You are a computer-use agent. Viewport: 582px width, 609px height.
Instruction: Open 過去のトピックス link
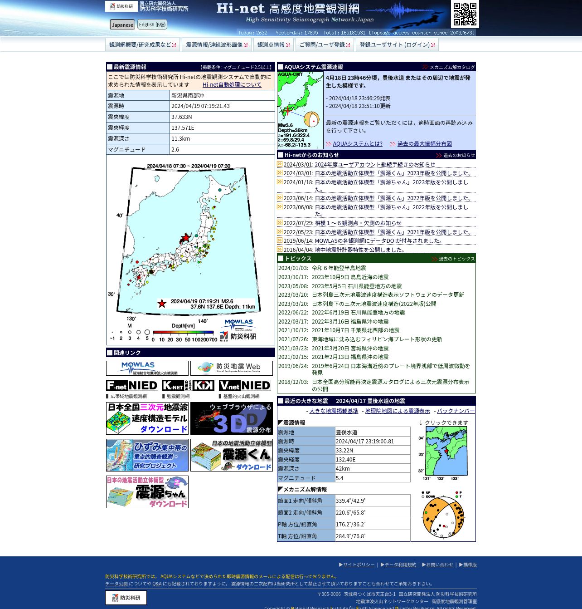[456, 259]
